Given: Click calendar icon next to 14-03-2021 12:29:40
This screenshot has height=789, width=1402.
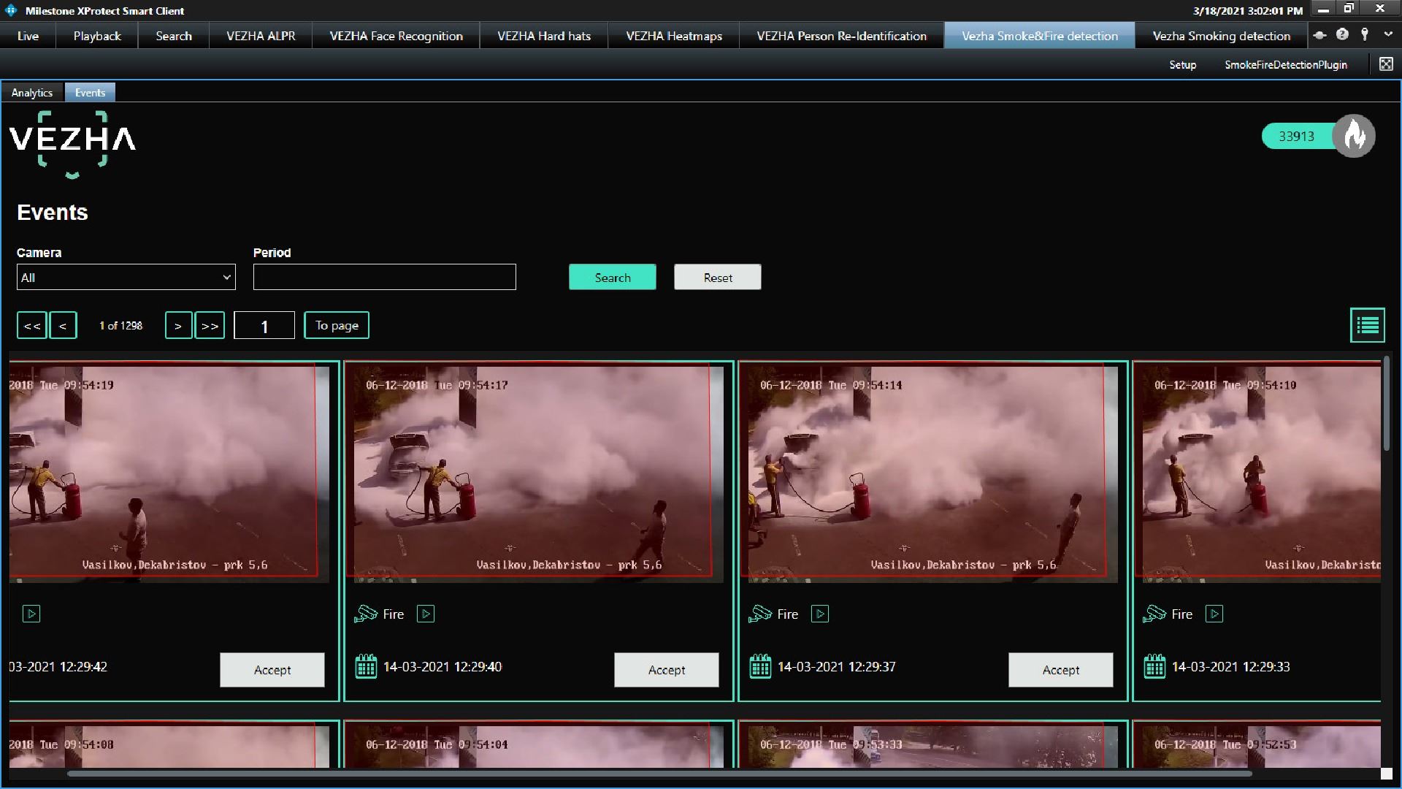Looking at the screenshot, I should tap(366, 666).
